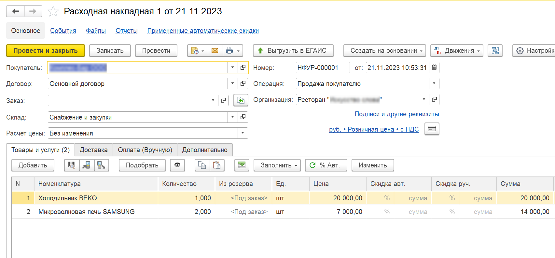Image resolution: width=555 pixels, height=258 pixels.
Task: Switch to the Основное section
Action: click(x=26, y=31)
